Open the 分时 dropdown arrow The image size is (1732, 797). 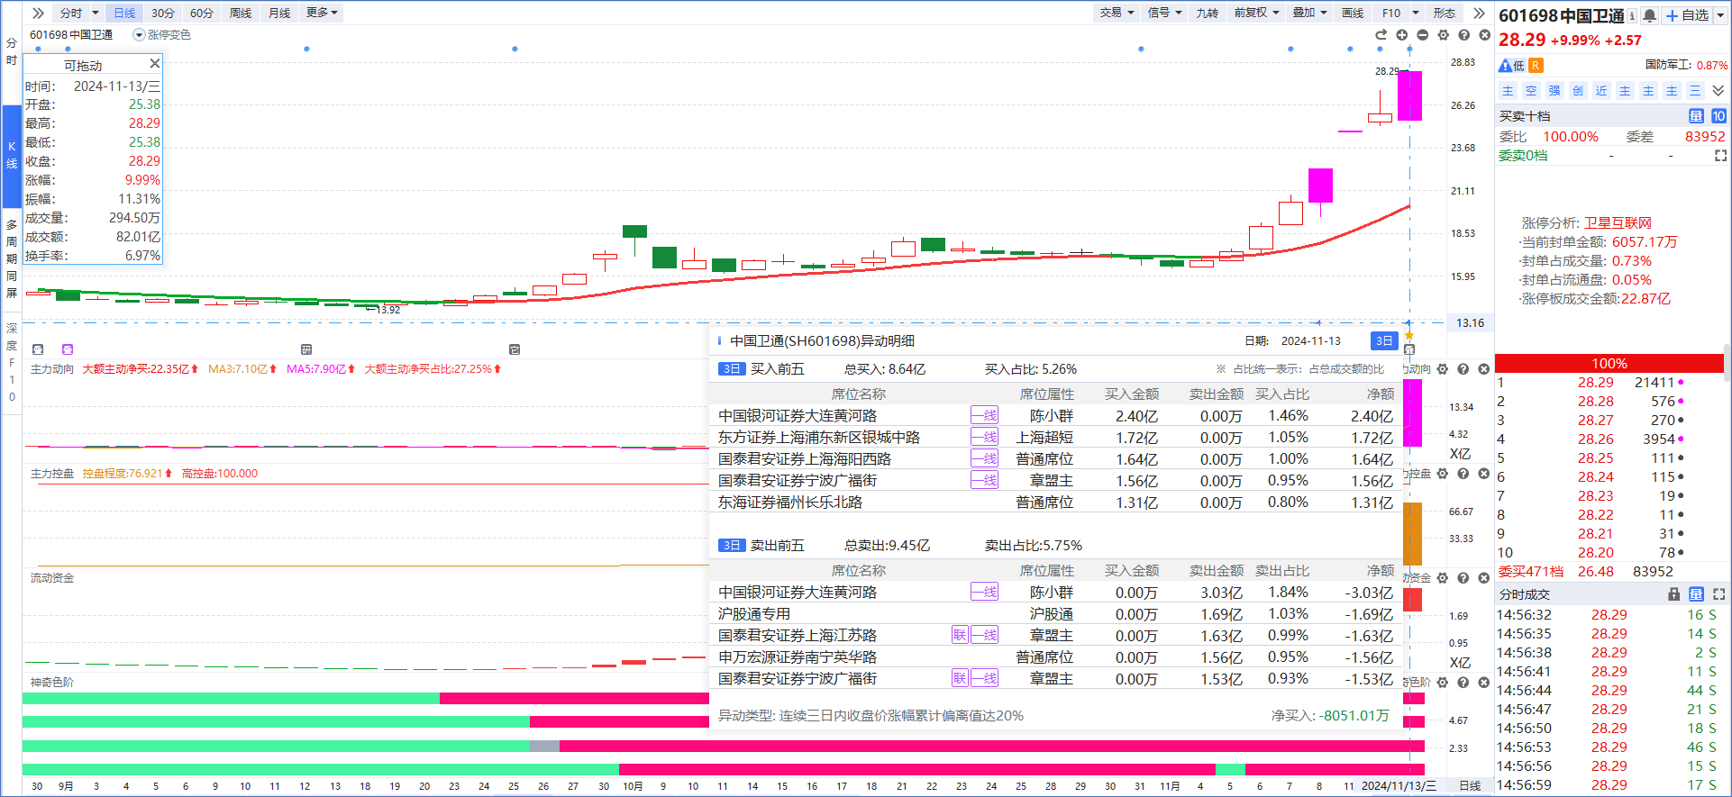point(95,13)
